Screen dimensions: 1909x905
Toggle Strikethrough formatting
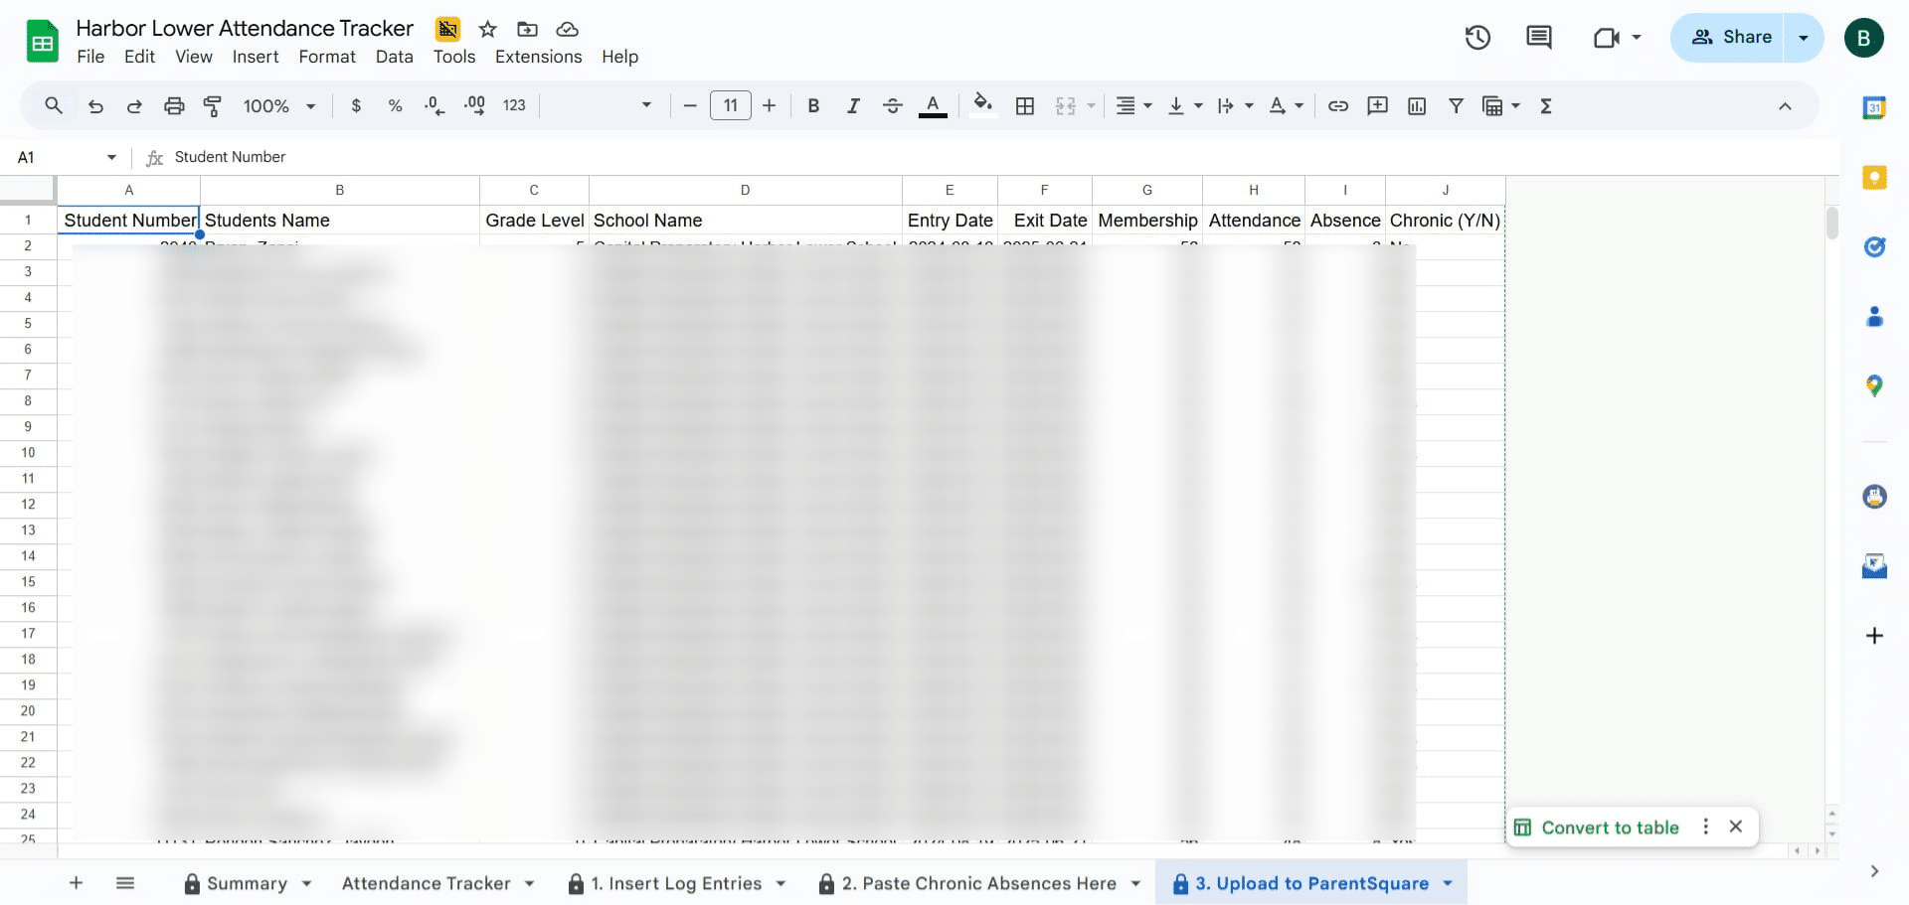click(893, 105)
